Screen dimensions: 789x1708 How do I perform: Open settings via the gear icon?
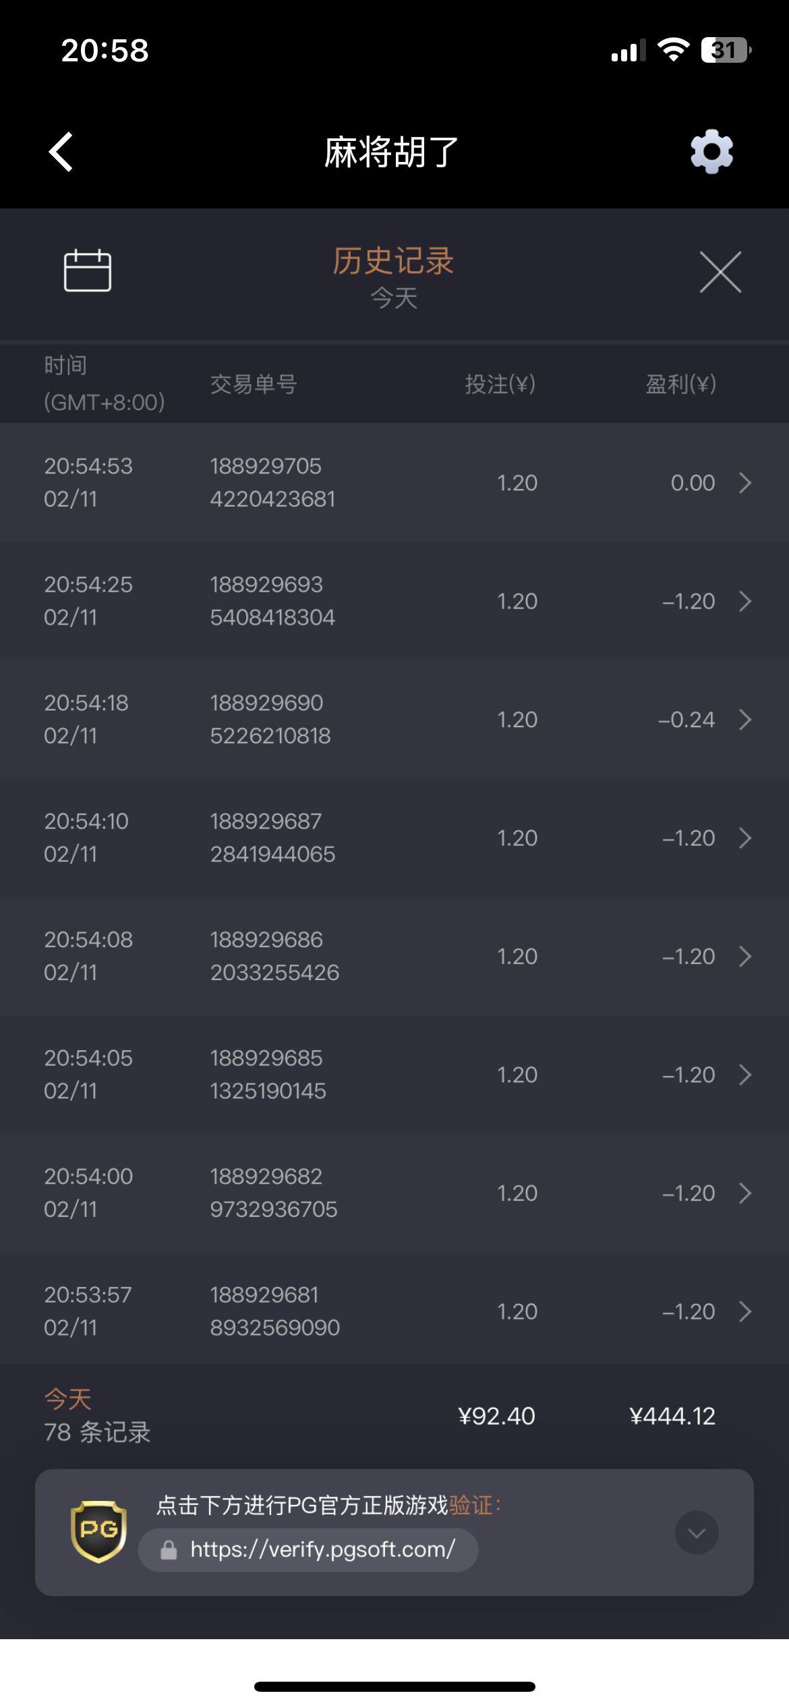pyautogui.click(x=711, y=152)
